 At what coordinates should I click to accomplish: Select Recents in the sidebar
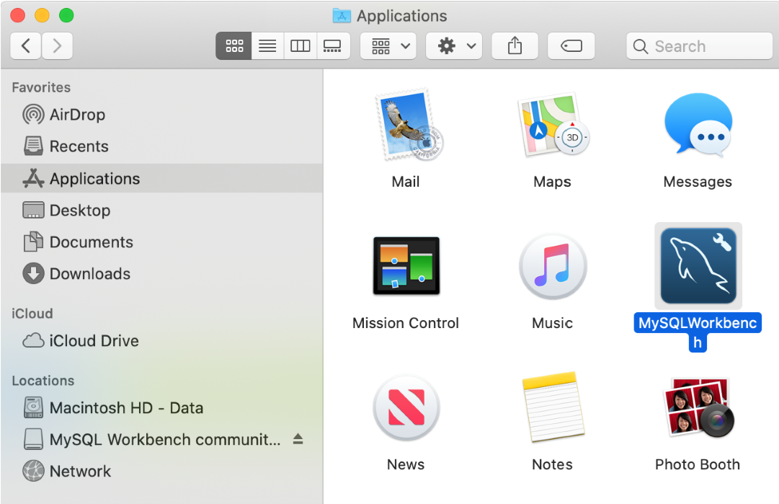[79, 146]
